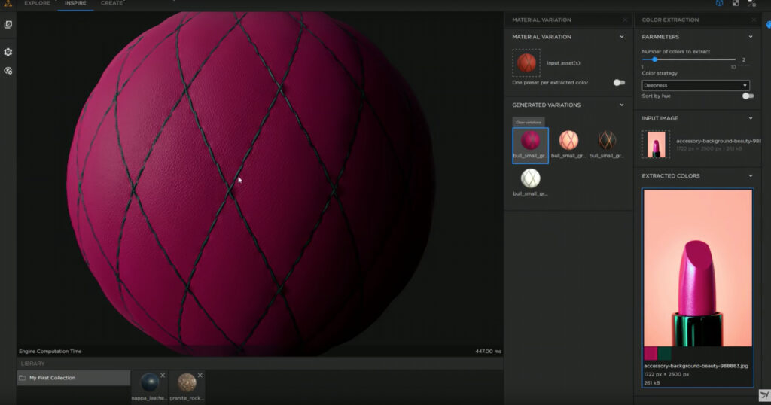Close the Material Variation panel
771x405 pixels.
625,20
